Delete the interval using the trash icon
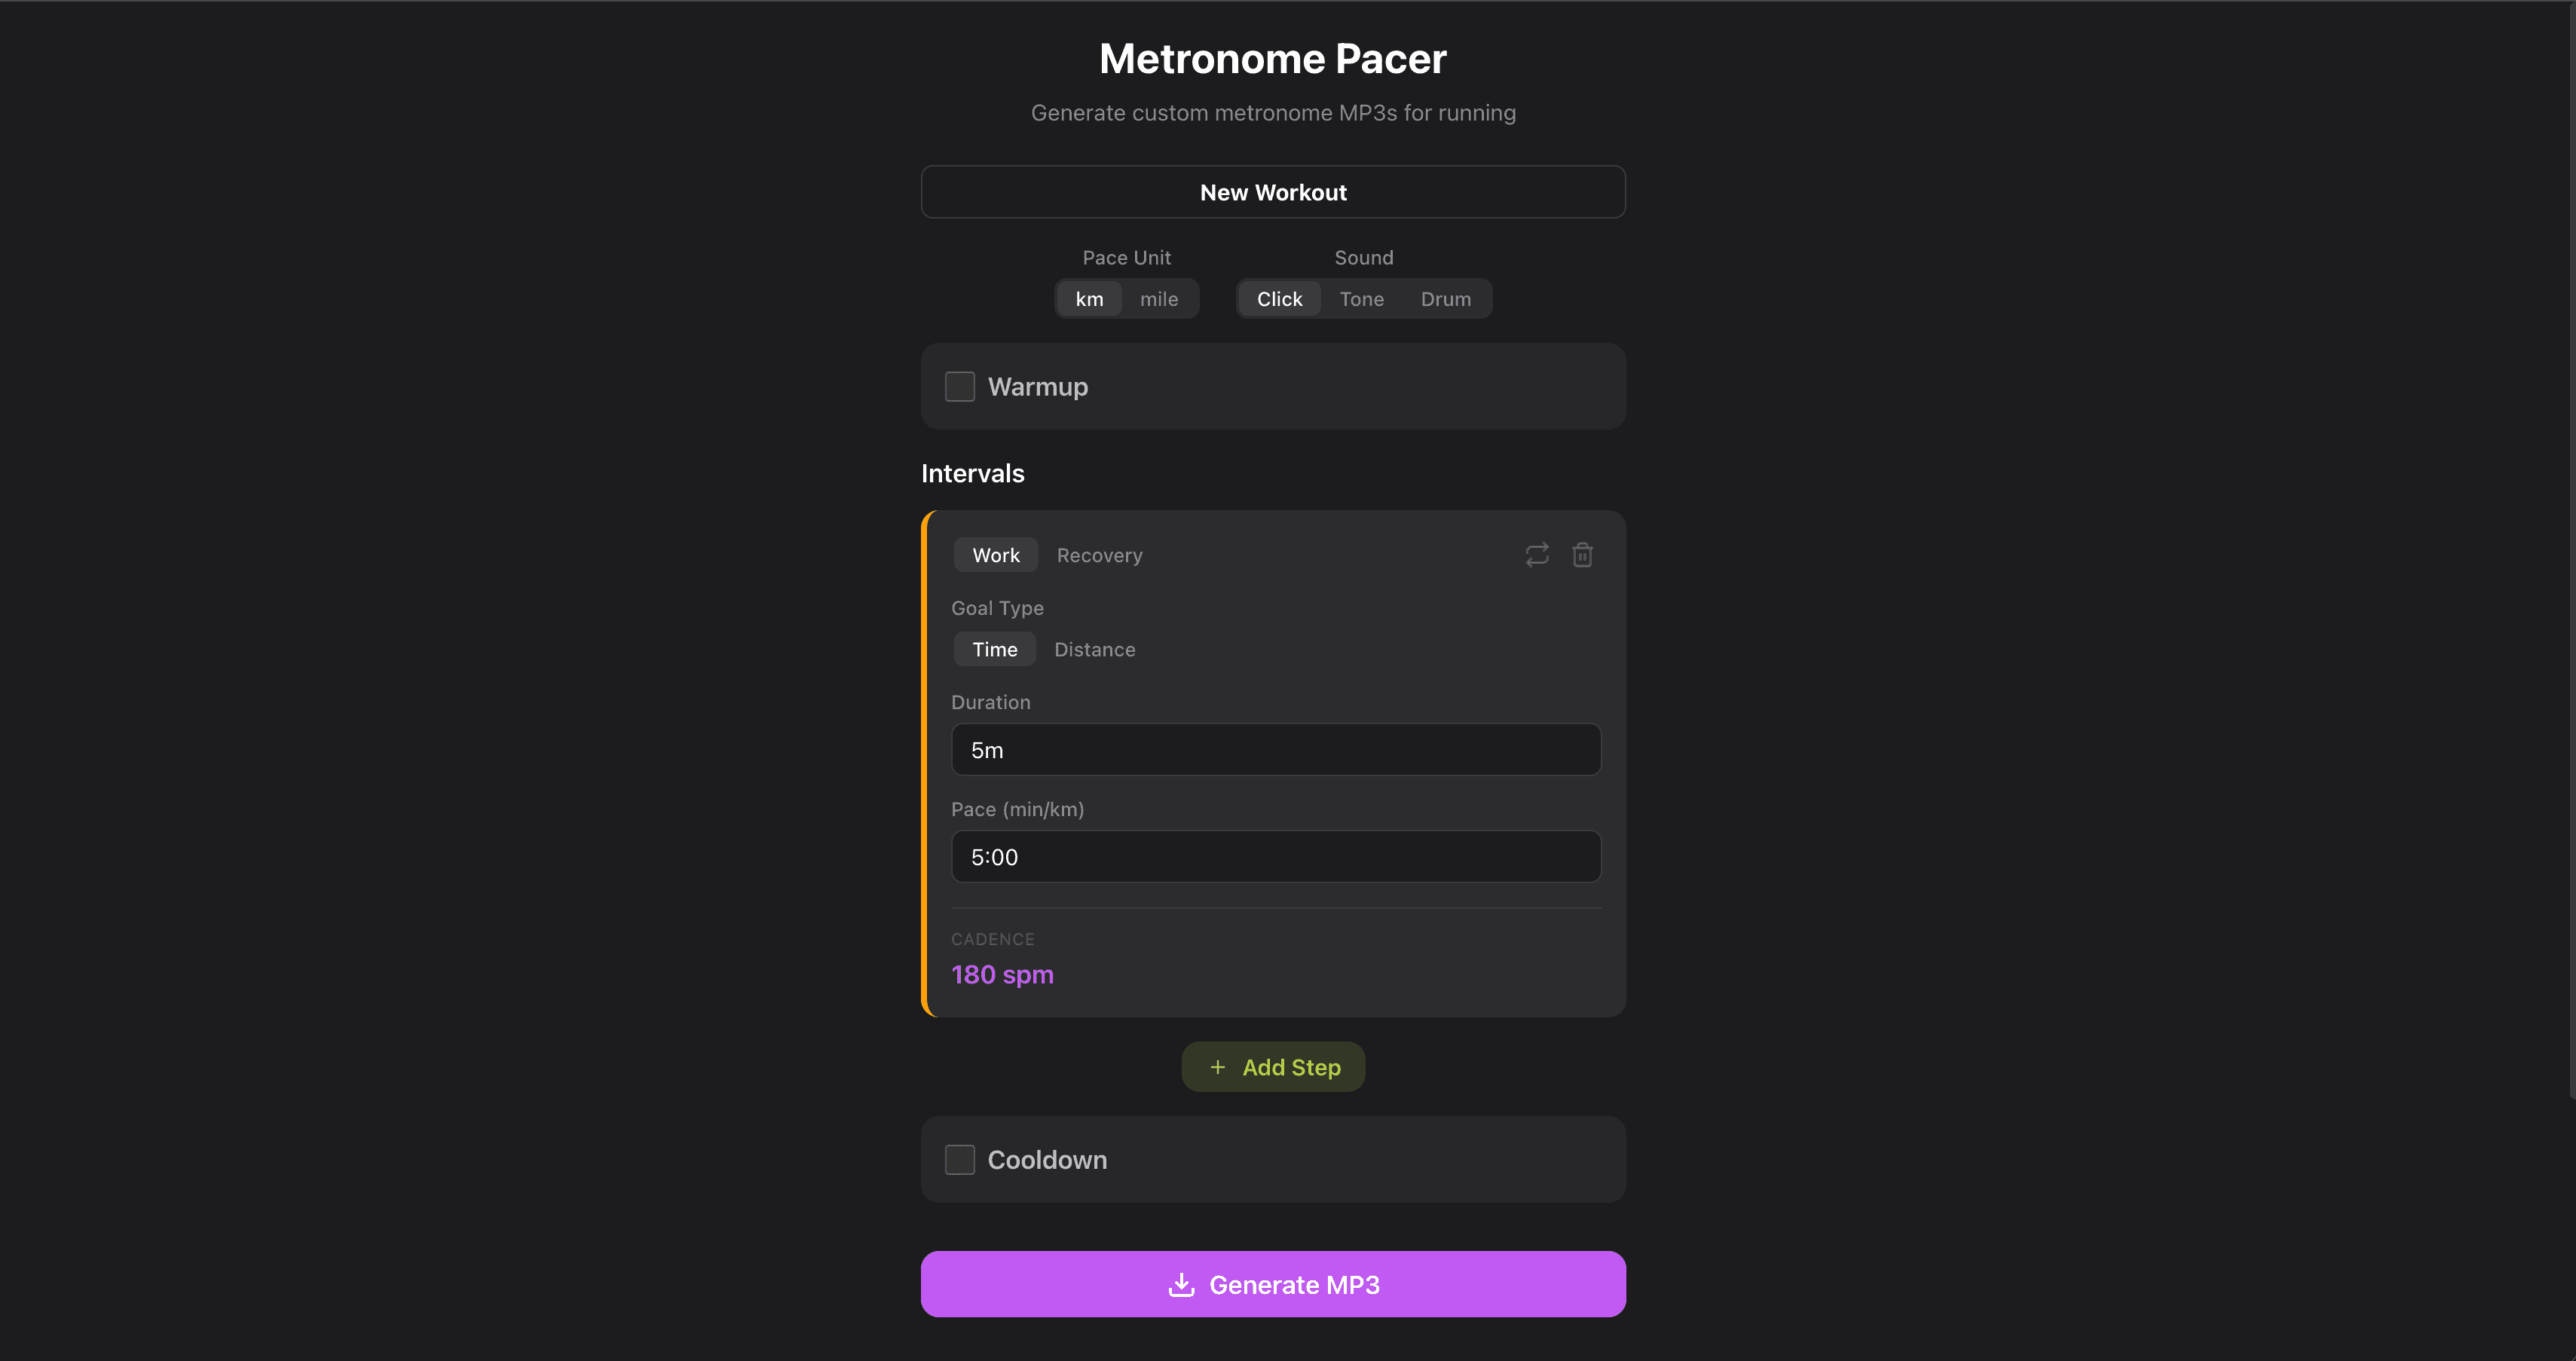This screenshot has height=1361, width=2576. tap(1583, 554)
